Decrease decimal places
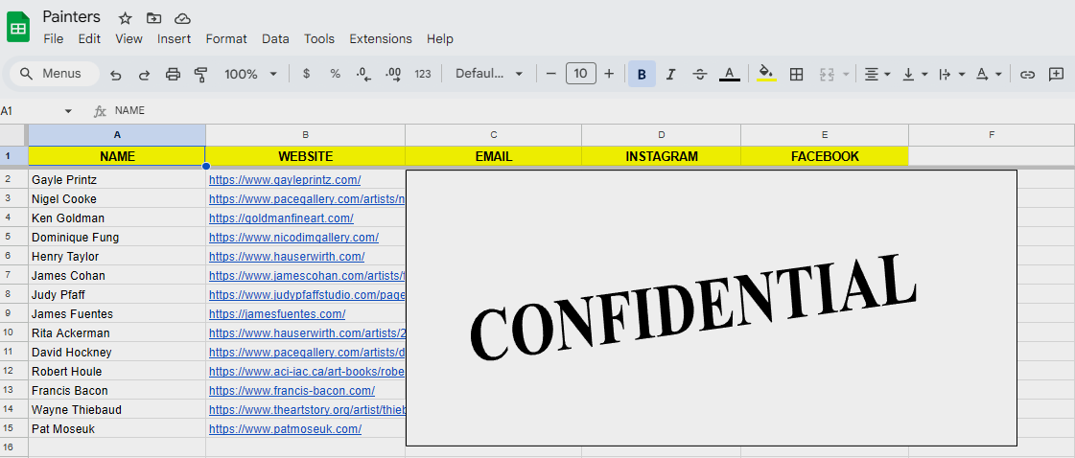The width and height of the screenshot is (1075, 458). tap(364, 74)
